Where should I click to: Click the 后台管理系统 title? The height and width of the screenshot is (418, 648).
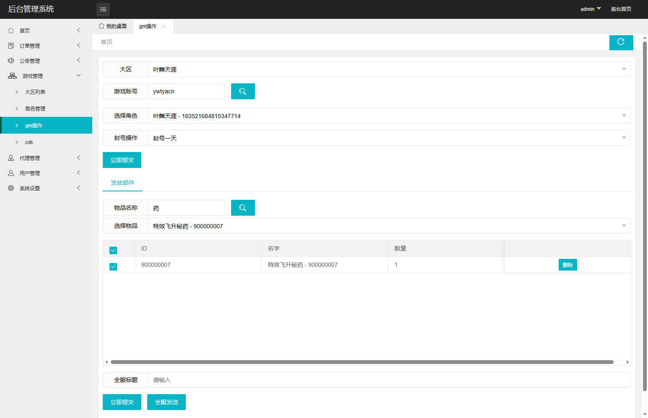click(31, 9)
